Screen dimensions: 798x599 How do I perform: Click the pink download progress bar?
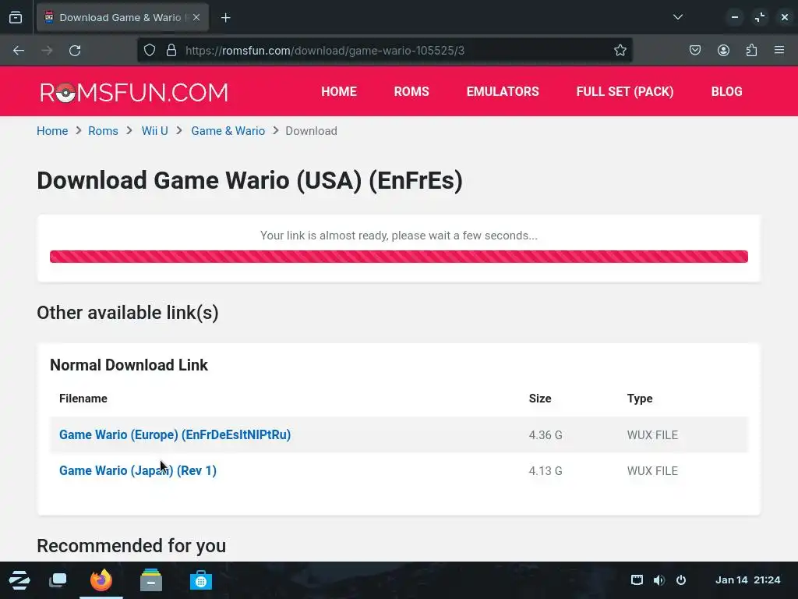(399, 256)
